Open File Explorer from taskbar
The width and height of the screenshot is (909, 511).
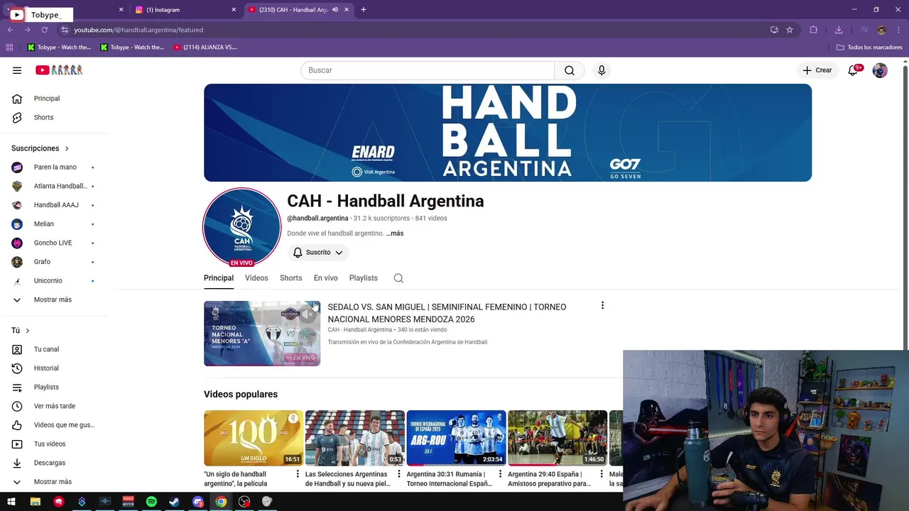tap(35, 502)
